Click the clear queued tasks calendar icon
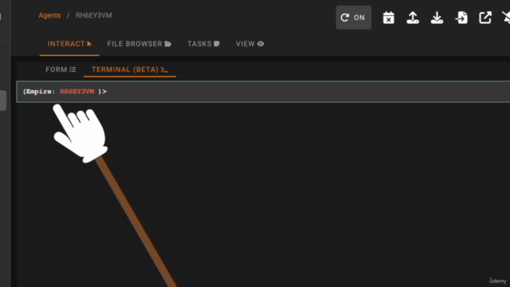510x287 pixels. tap(388, 18)
